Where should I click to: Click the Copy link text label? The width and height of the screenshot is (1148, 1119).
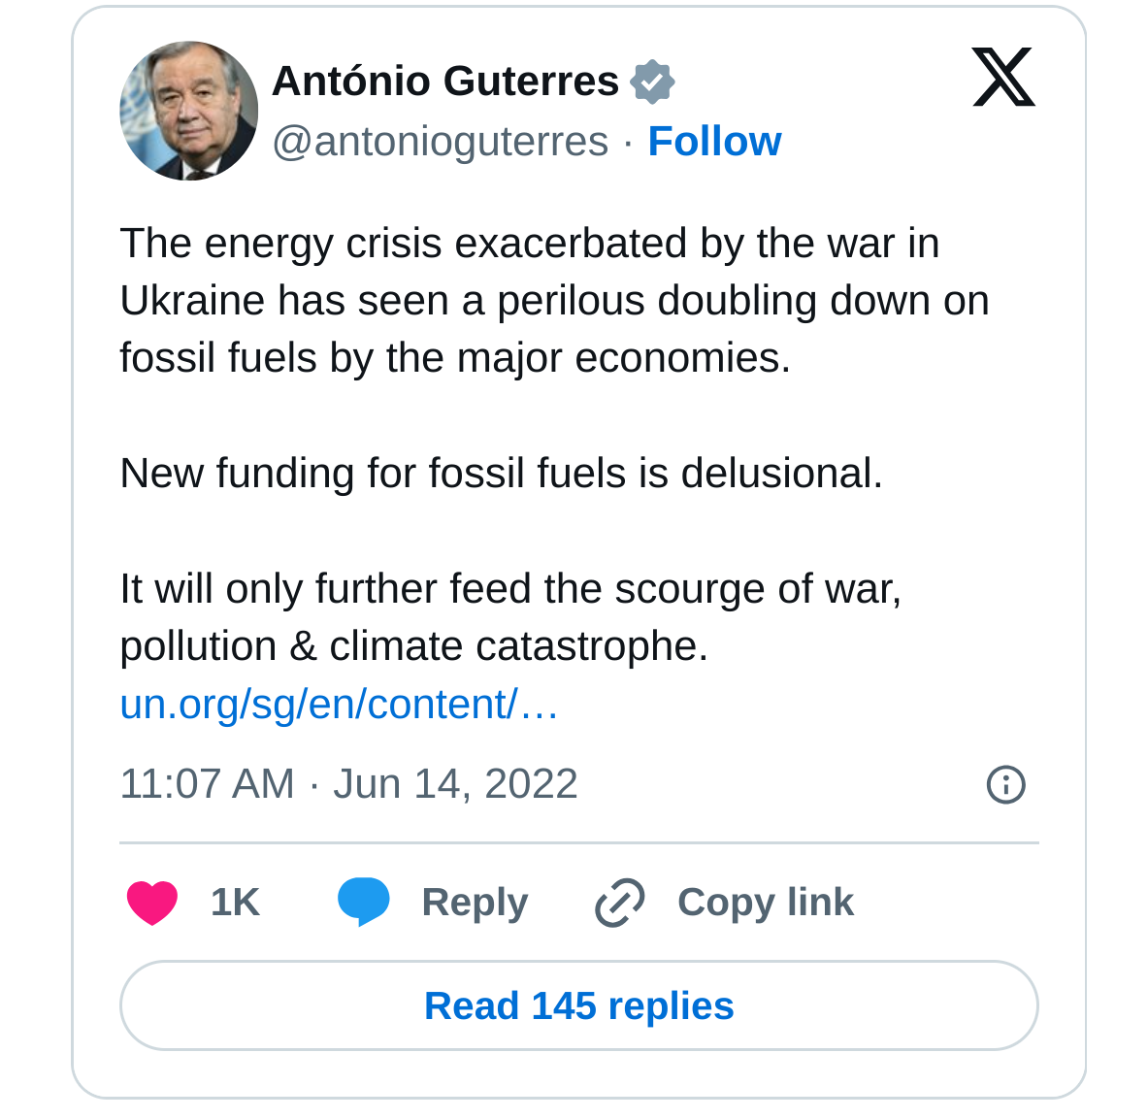(765, 903)
